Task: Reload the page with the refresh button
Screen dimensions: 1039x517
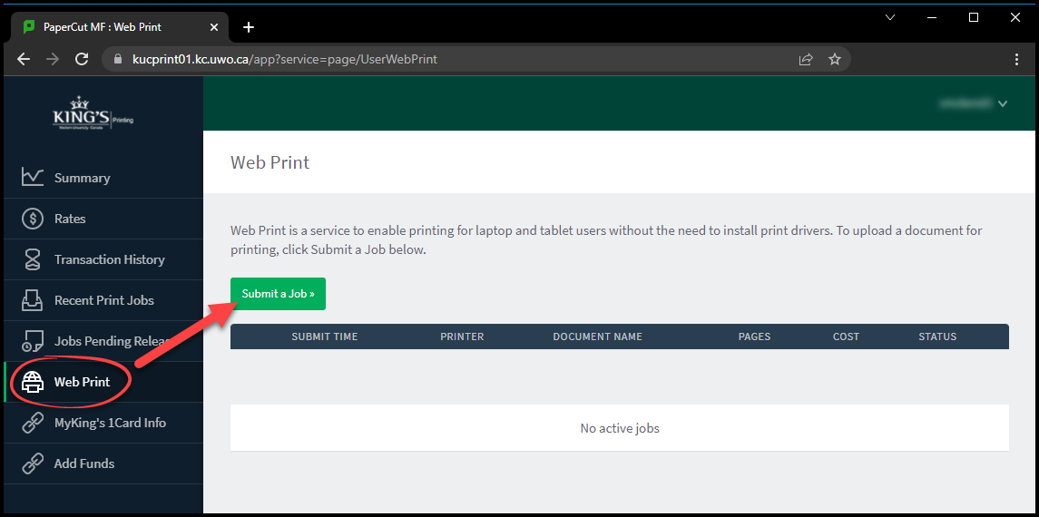Action: pyautogui.click(x=82, y=59)
